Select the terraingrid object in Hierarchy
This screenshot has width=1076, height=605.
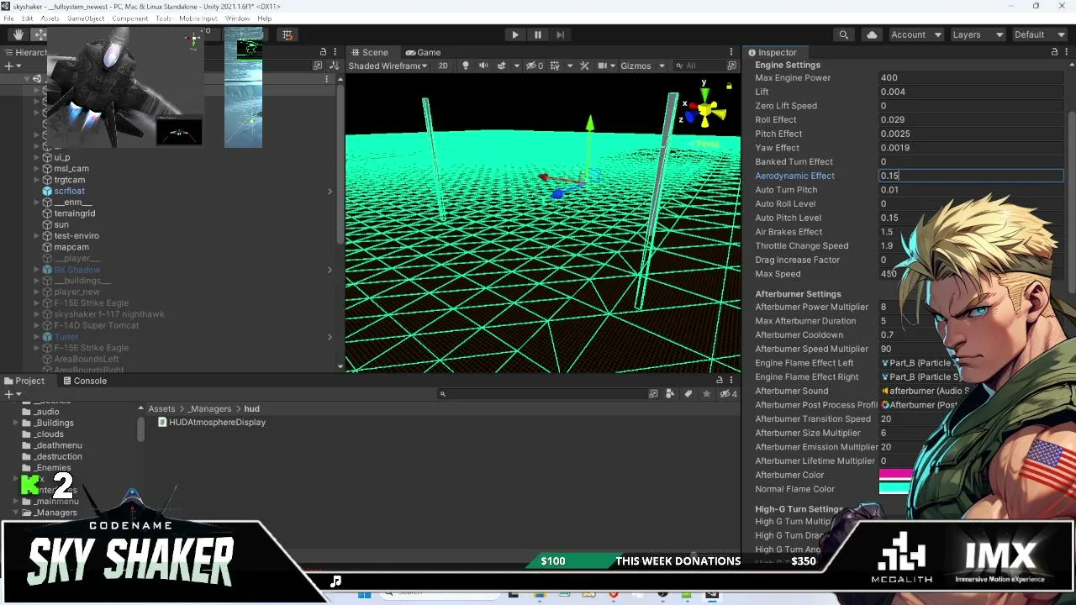click(x=74, y=213)
